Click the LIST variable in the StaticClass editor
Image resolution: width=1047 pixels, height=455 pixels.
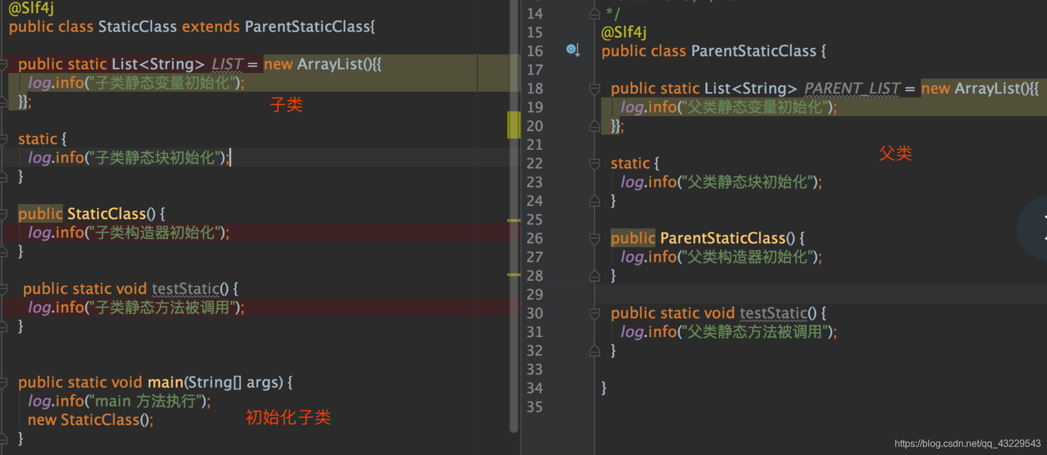227,64
